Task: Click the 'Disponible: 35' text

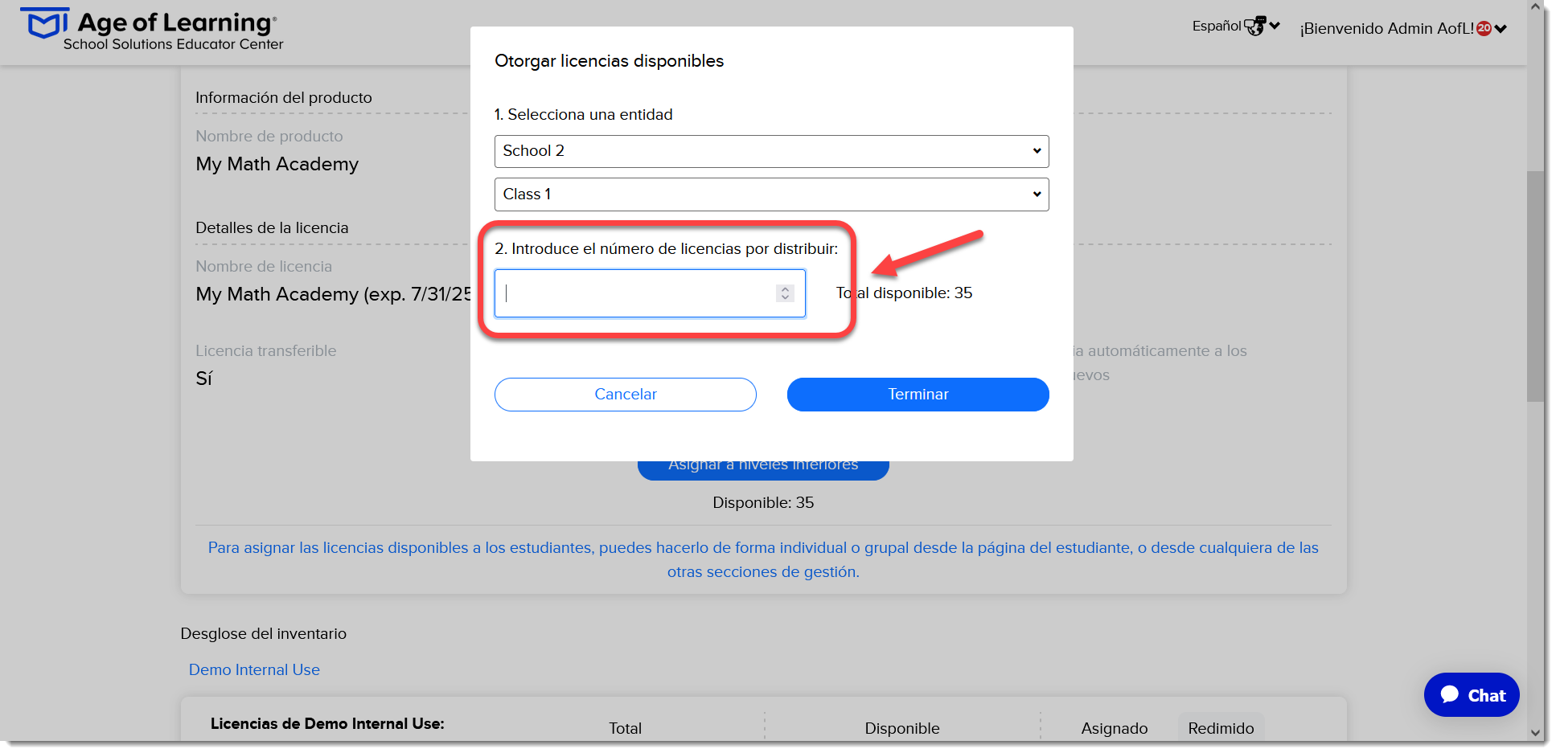Action: (763, 502)
